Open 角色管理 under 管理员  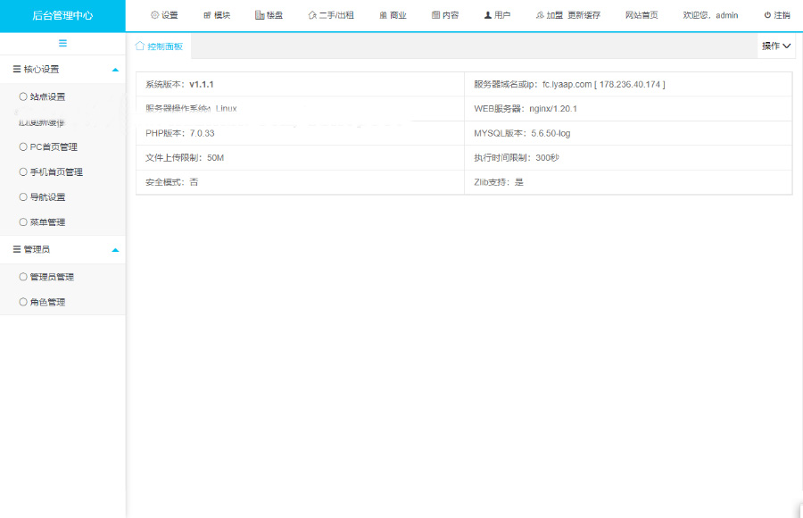tap(46, 302)
